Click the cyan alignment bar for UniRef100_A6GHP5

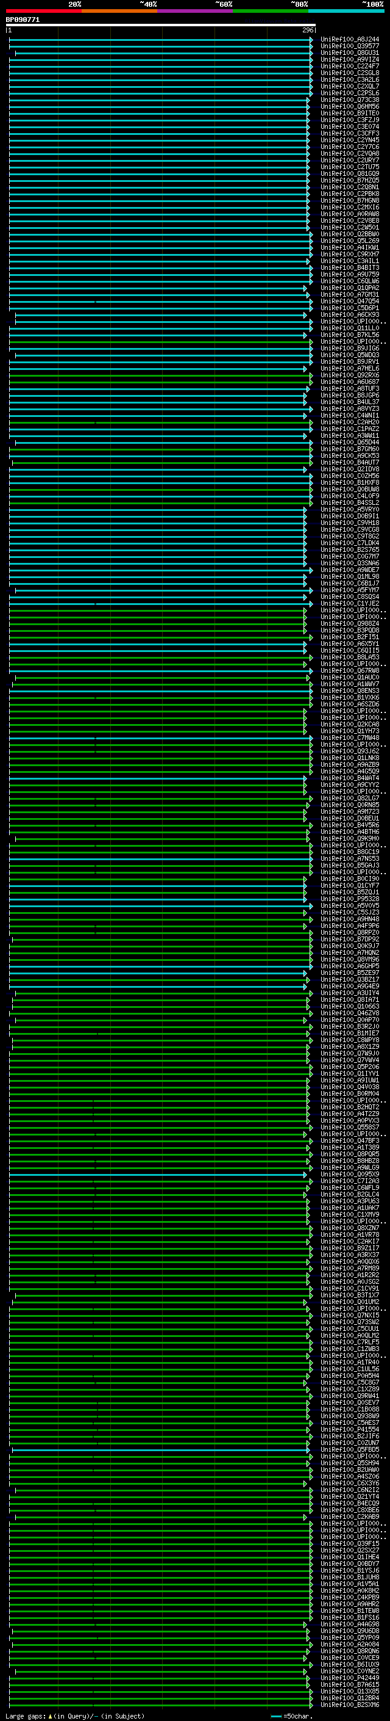(161, 966)
